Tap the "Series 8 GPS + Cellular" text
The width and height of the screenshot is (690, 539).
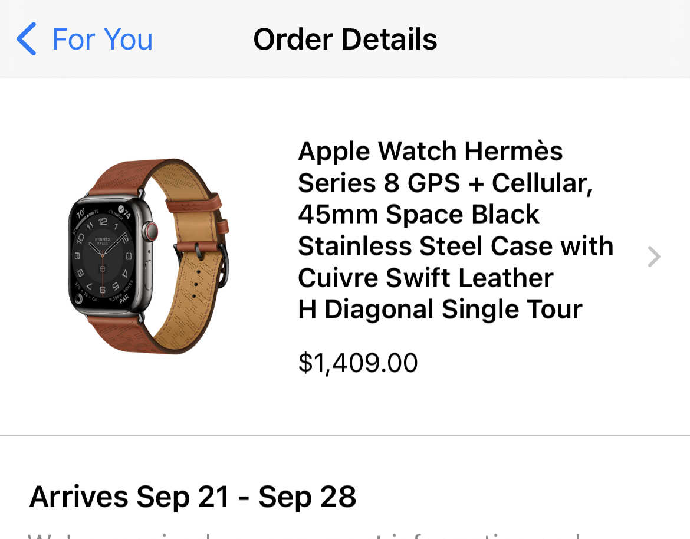pos(445,183)
